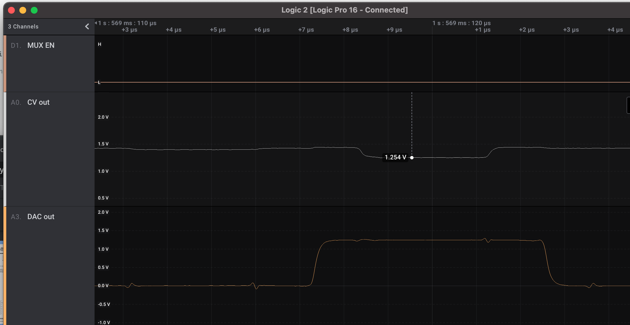This screenshot has width=630, height=325.
Task: Click the 3 Channels header label
Action: (23, 26)
